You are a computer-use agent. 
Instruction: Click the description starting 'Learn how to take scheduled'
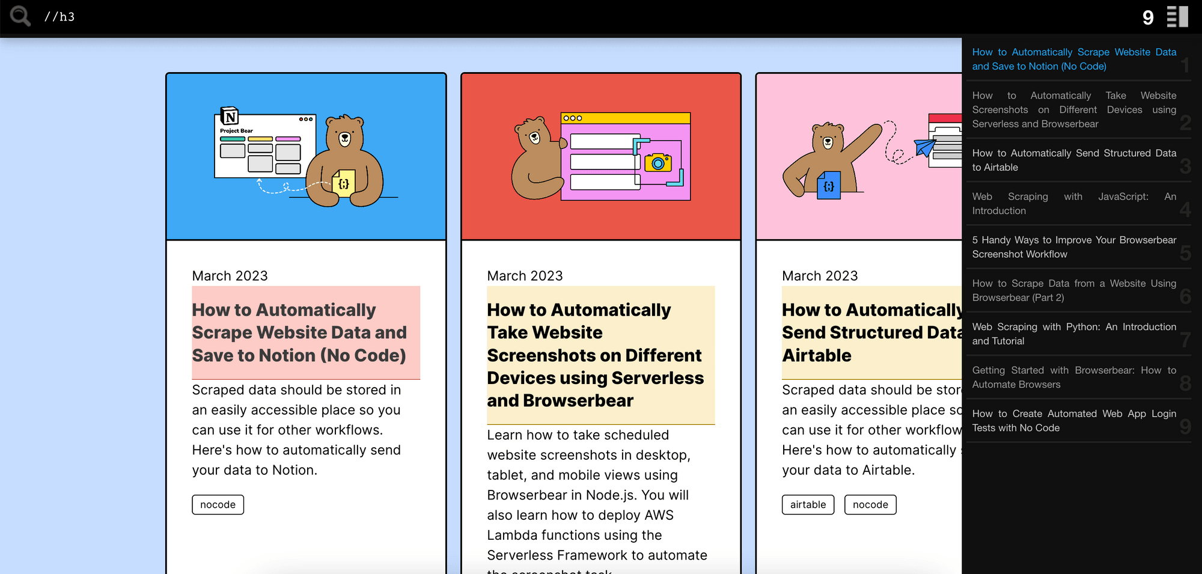[597, 500]
